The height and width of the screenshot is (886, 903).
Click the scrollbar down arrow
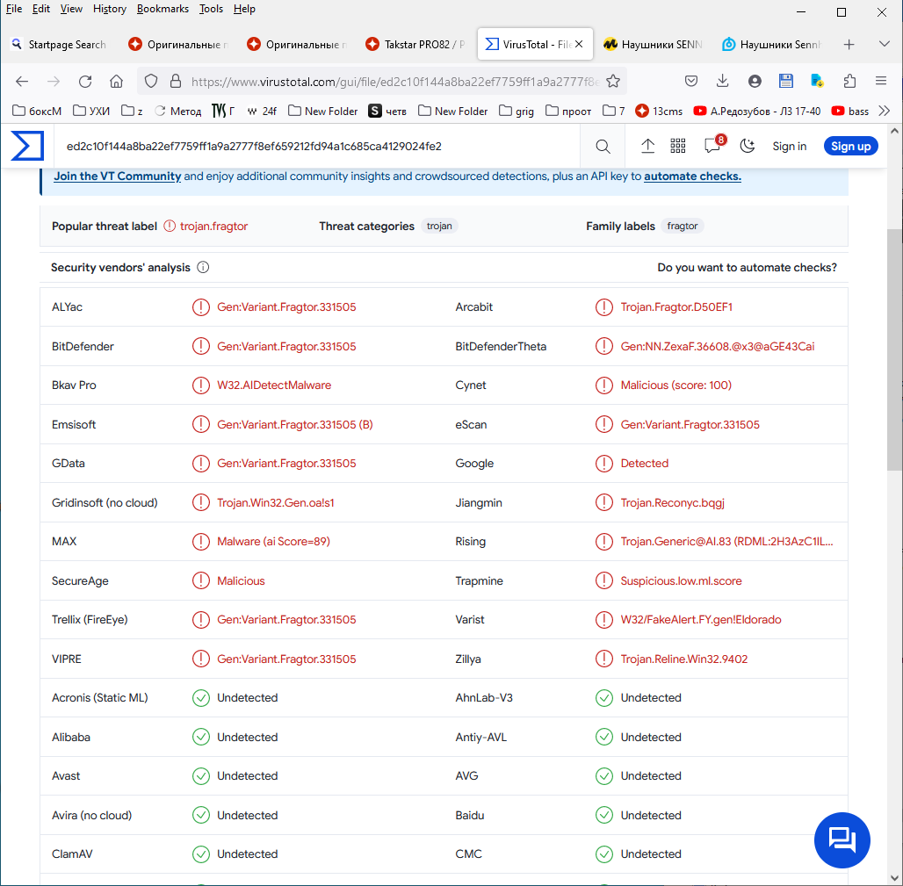click(894, 878)
